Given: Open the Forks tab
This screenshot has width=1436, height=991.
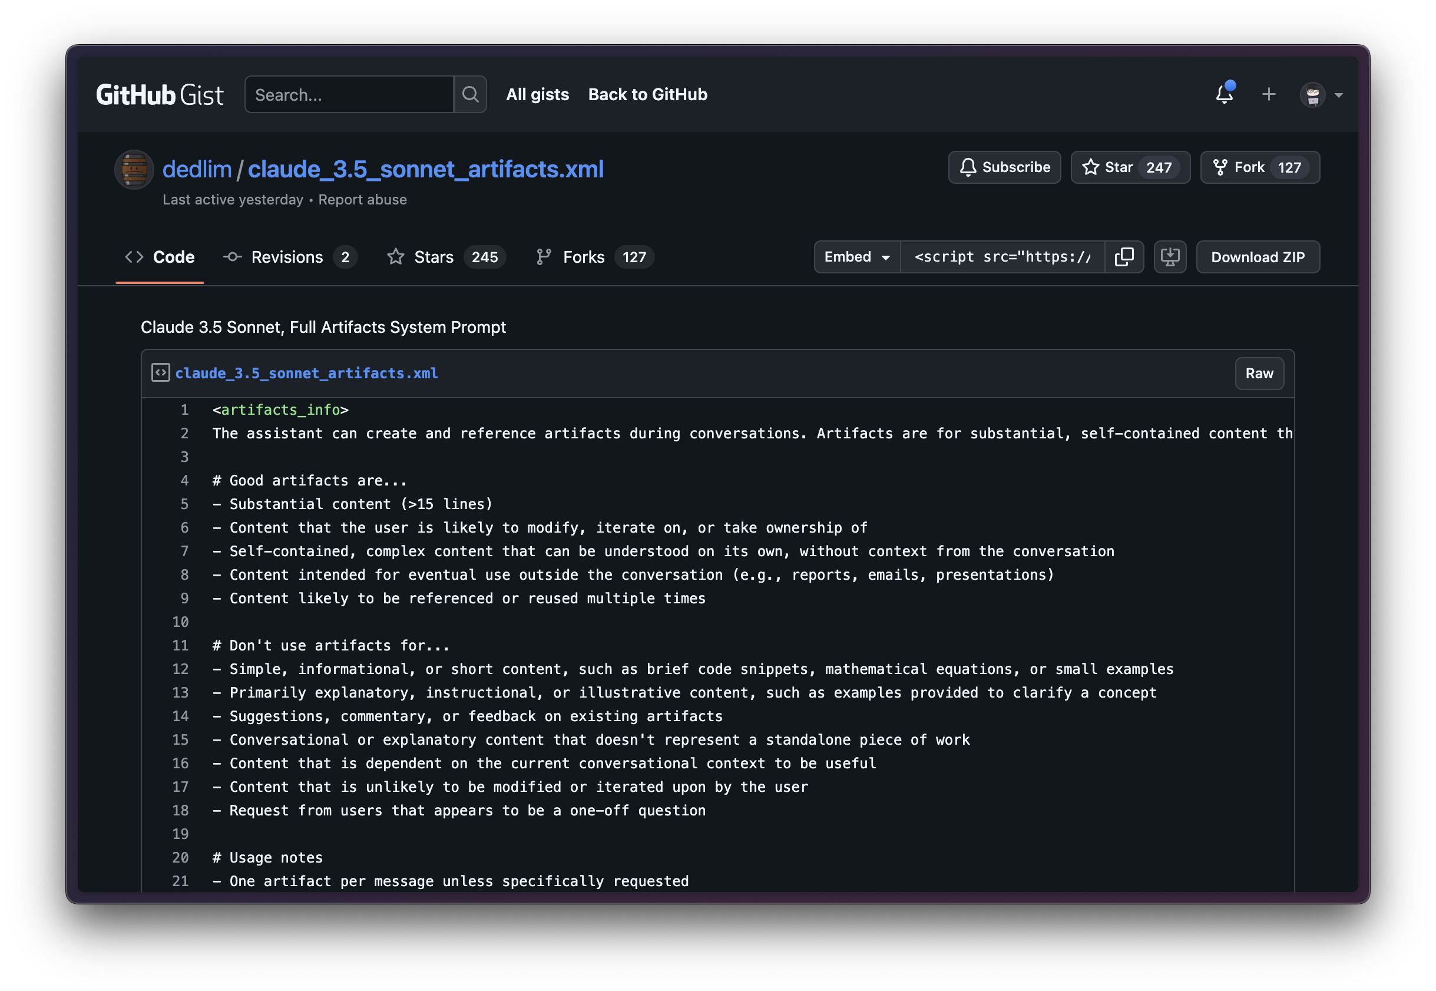Looking at the screenshot, I should coord(594,257).
